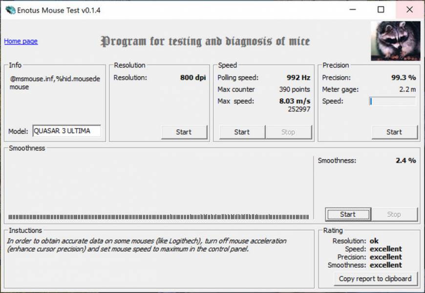Click the Precision value 99.3 %

[x=404, y=78]
